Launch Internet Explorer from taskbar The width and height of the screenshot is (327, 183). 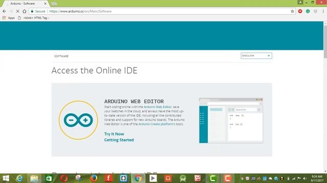19,178
